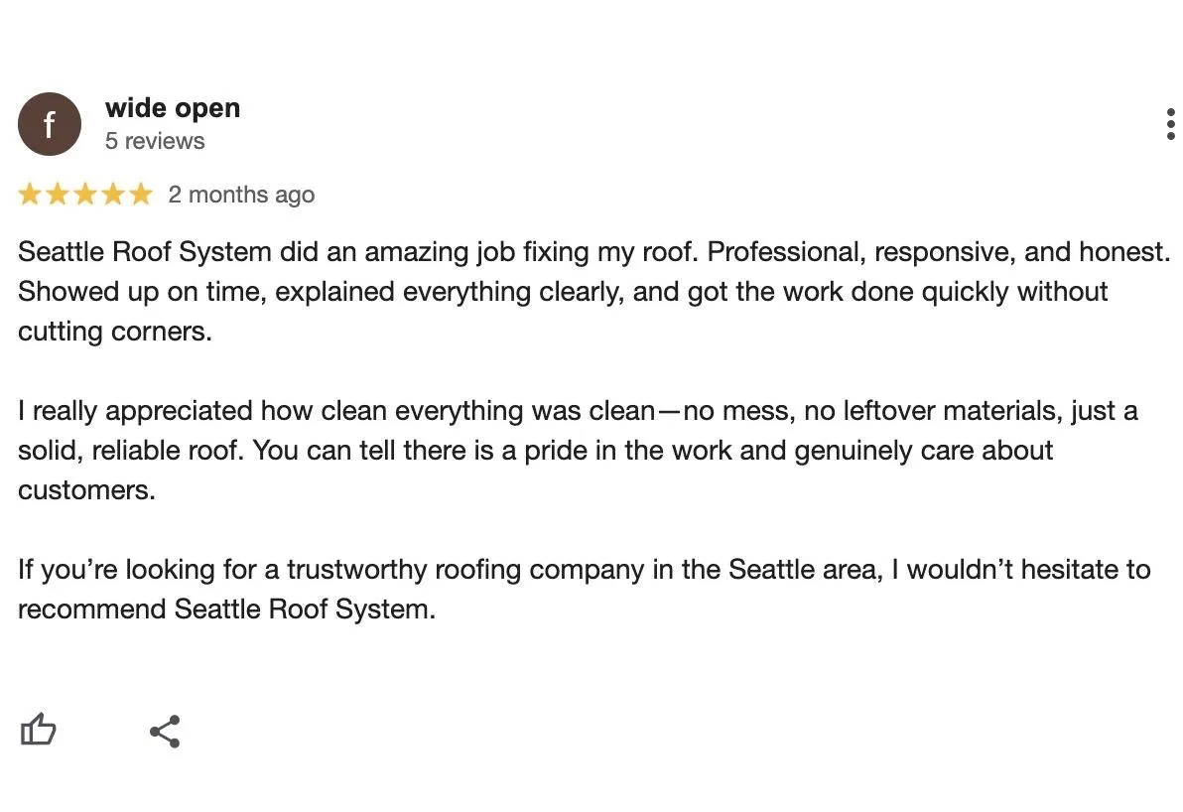Image resolution: width=1183 pixels, height=812 pixels.
Task: Click the fourth gold rating star
Action: point(113,194)
